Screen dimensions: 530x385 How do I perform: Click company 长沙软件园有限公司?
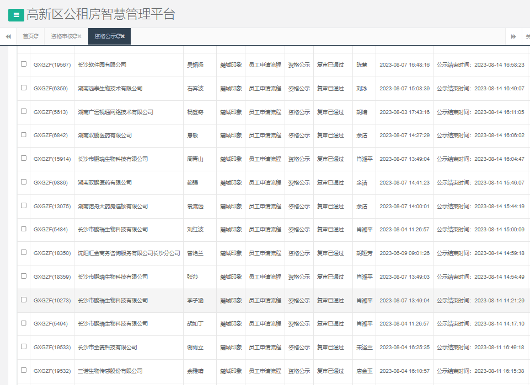point(102,65)
